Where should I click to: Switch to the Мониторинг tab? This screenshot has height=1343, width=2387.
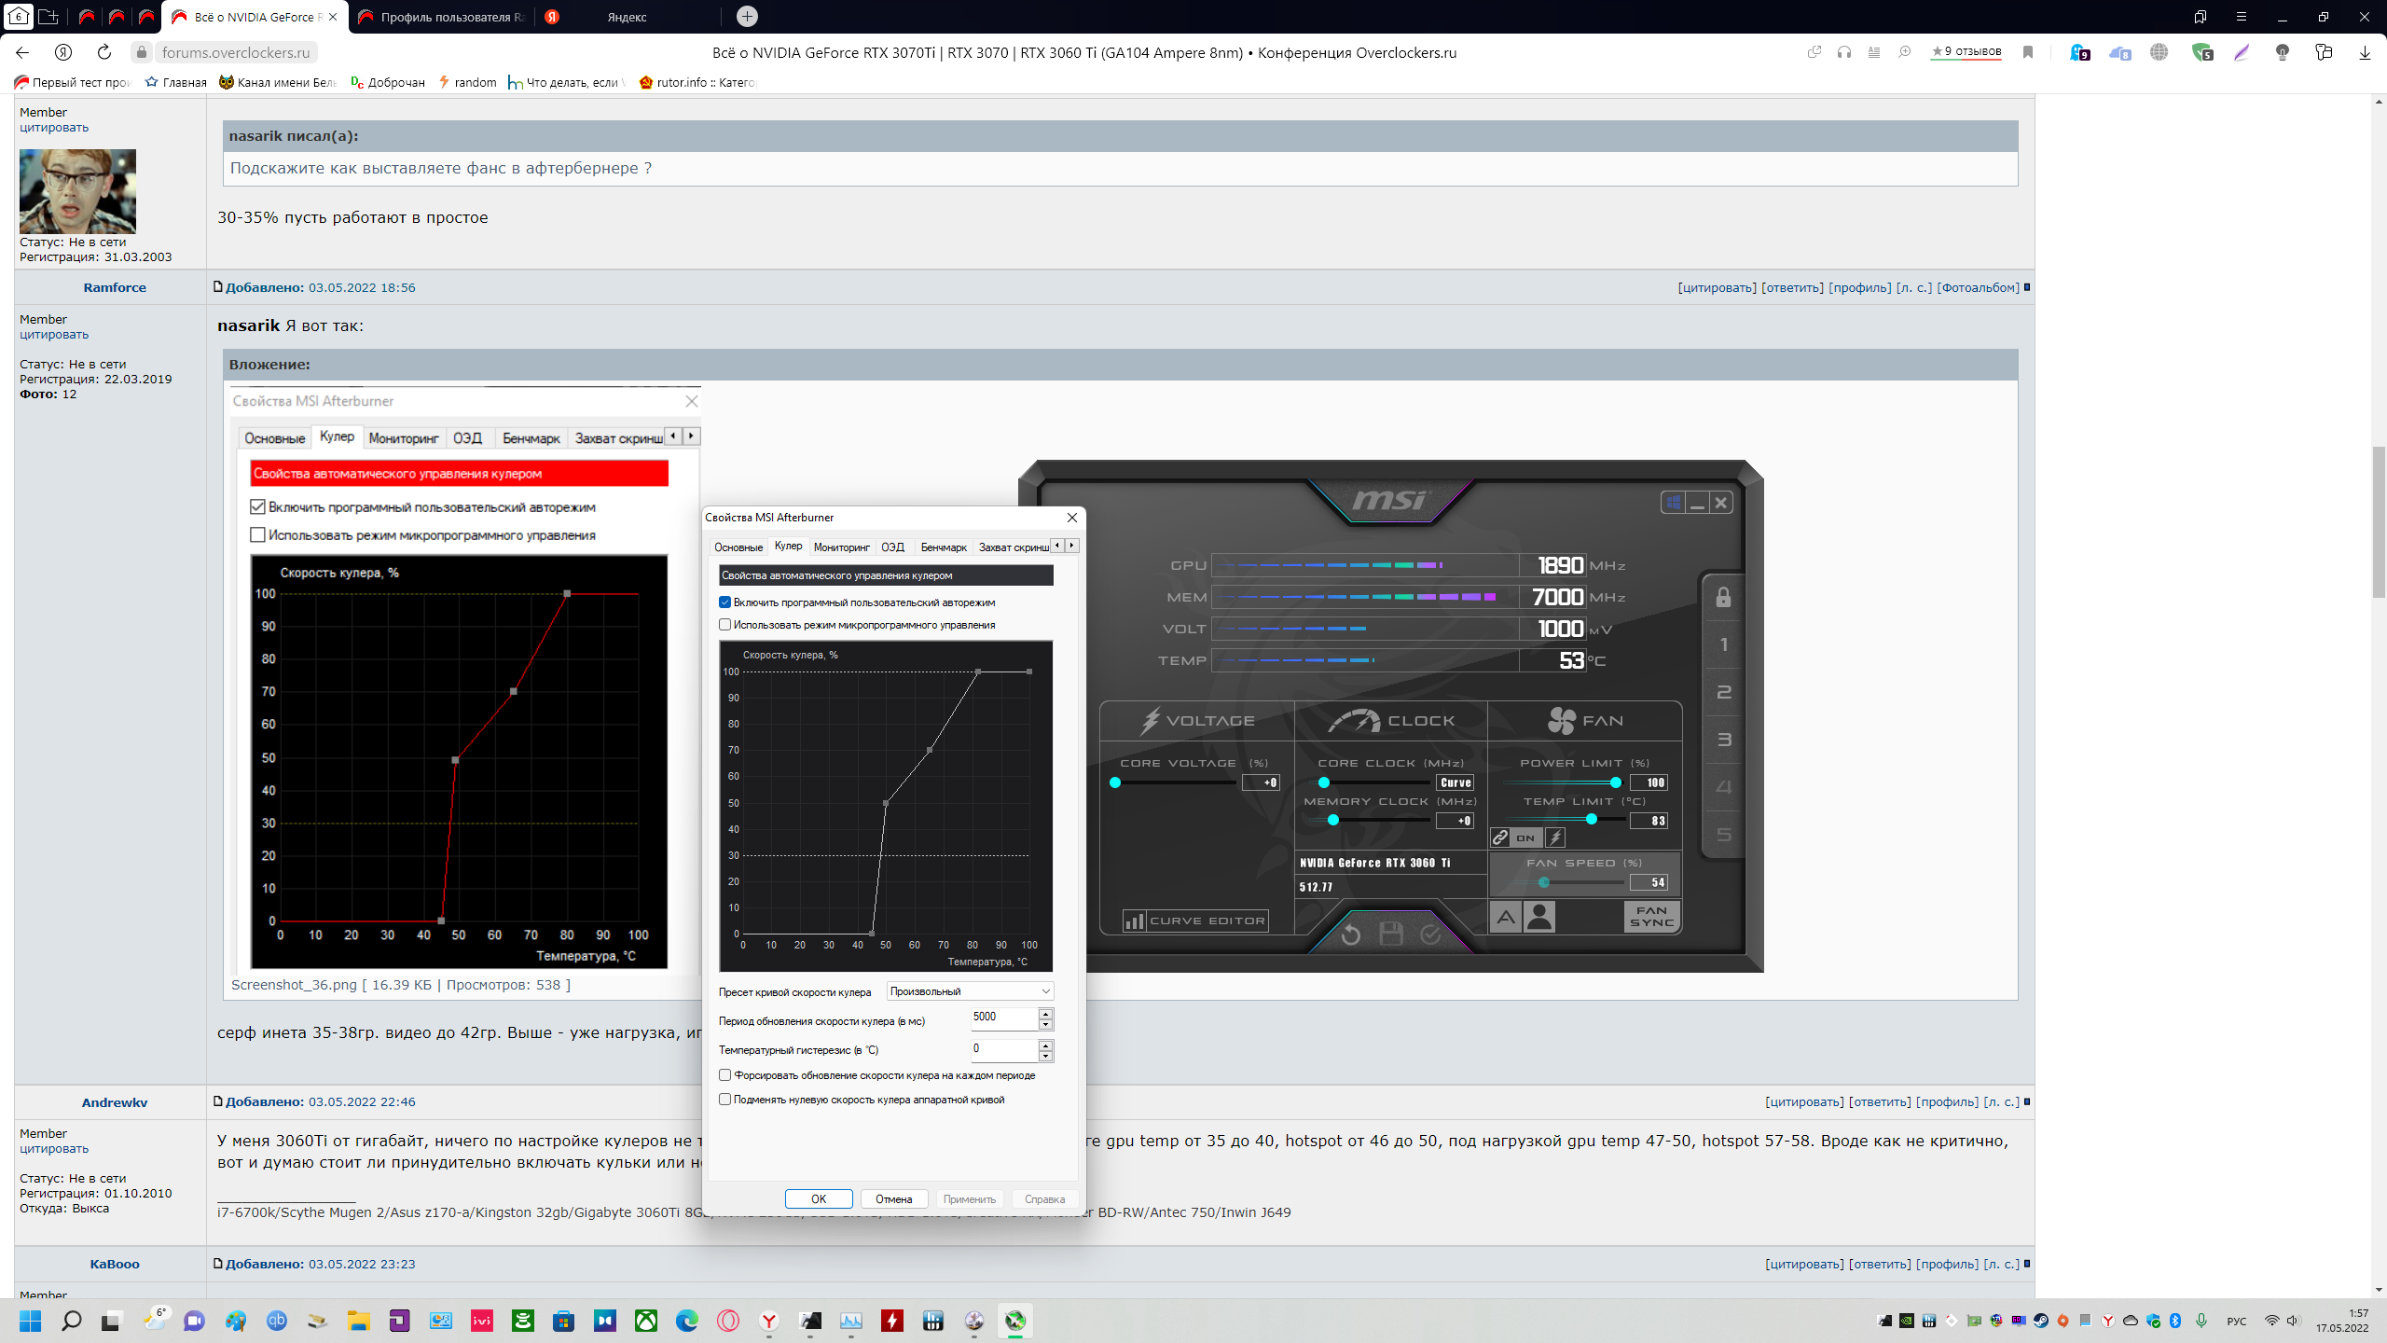pos(841,547)
